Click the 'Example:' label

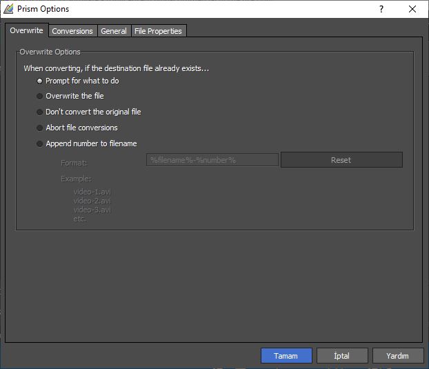click(76, 179)
